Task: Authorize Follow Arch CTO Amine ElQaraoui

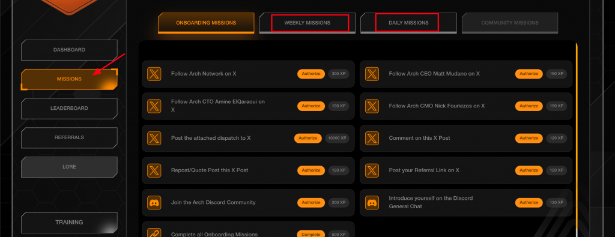Action: point(311,106)
